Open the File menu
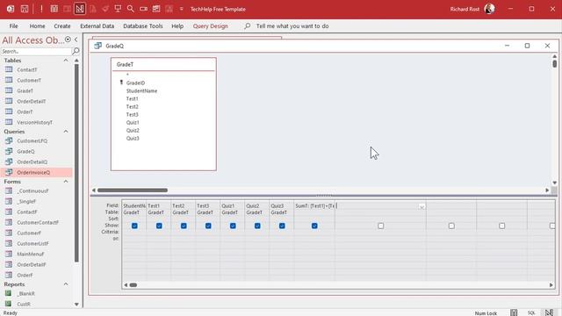 pos(14,26)
